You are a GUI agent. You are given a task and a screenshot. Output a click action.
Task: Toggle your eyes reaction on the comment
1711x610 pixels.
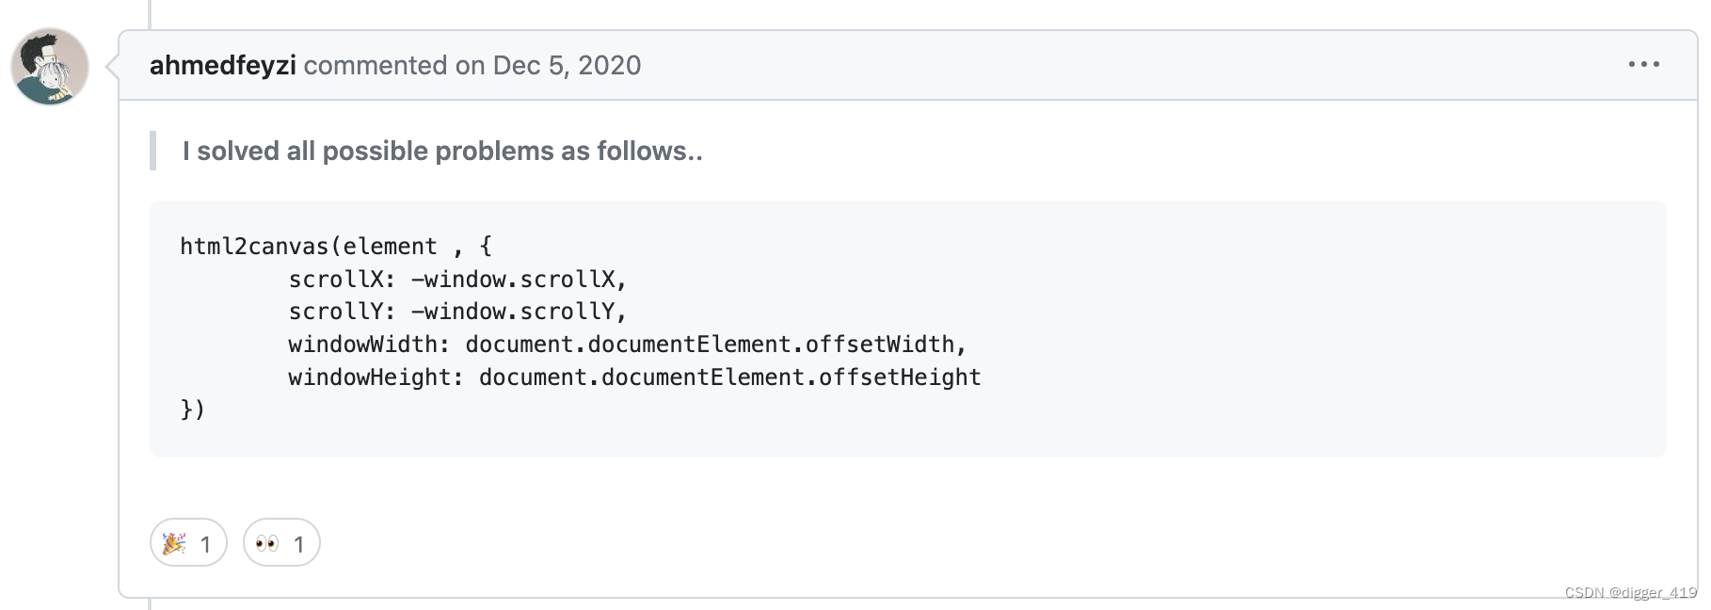[x=280, y=542]
